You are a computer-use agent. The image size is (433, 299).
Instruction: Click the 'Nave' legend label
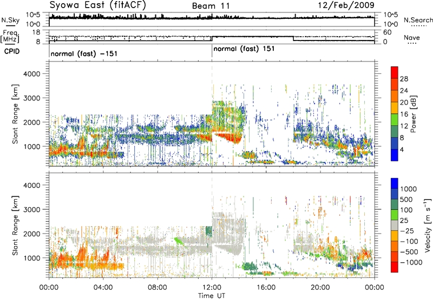412,38
